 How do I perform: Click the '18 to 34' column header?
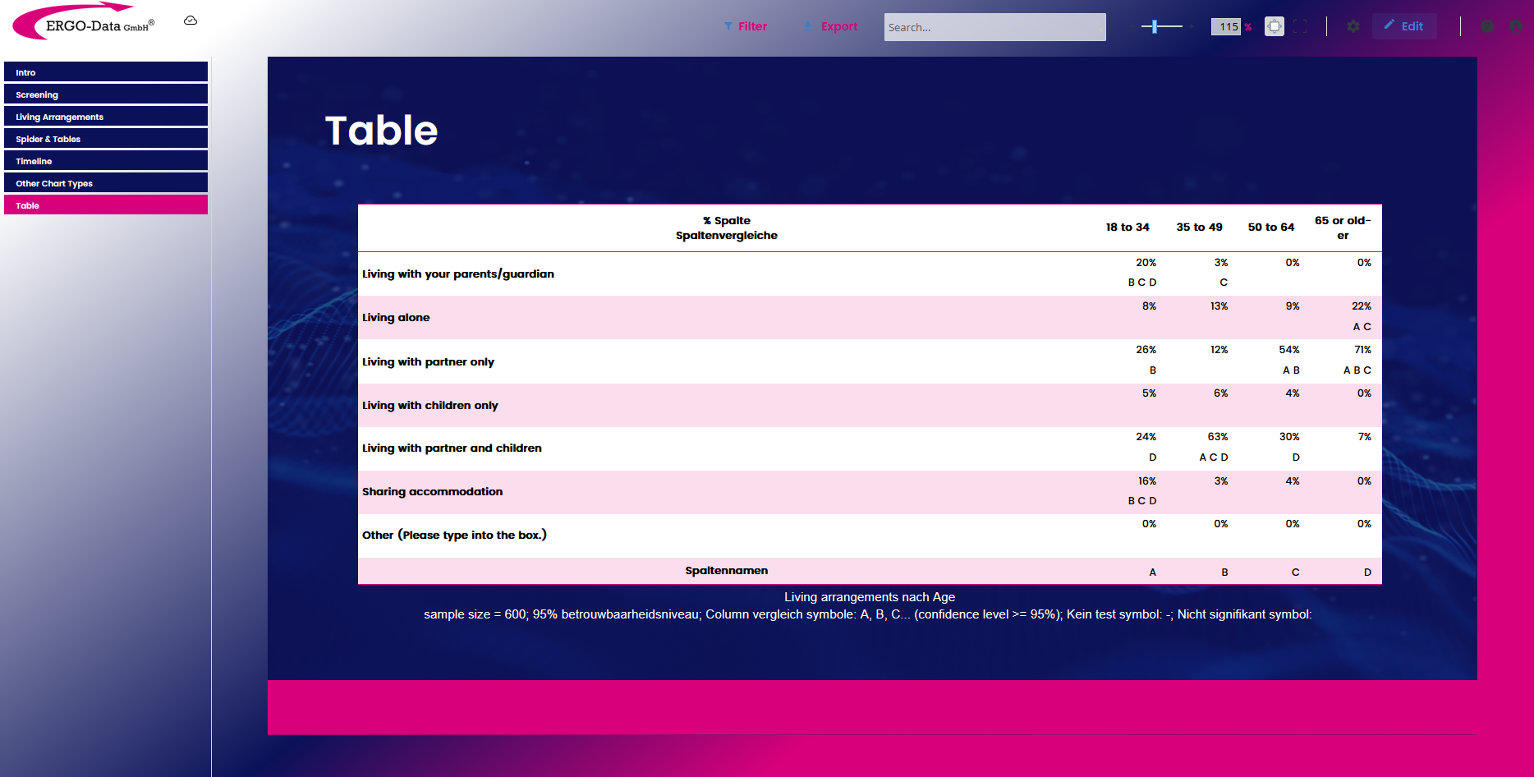pos(1128,228)
